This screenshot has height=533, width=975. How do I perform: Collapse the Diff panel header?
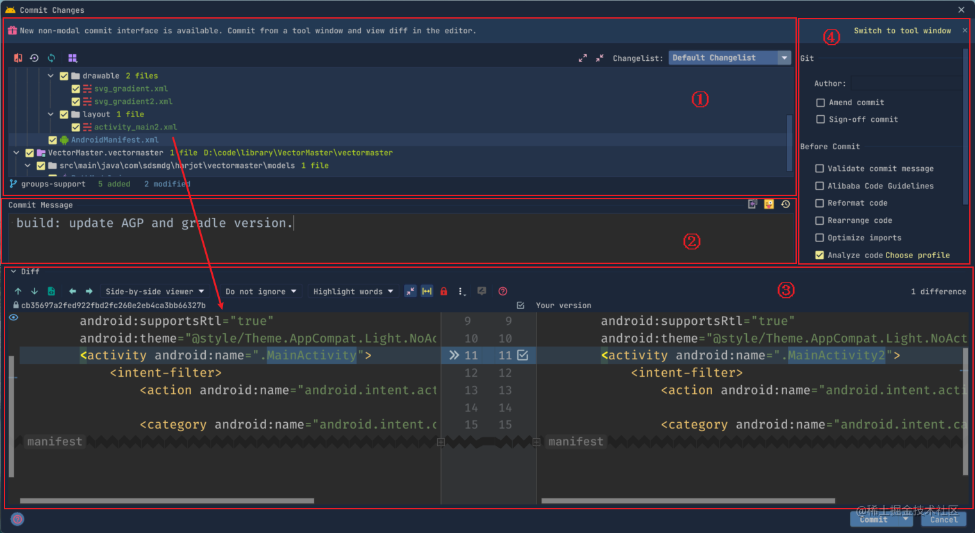pos(14,271)
